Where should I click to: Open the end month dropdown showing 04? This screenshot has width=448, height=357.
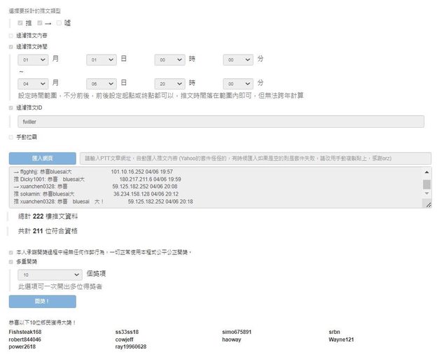(x=33, y=83)
